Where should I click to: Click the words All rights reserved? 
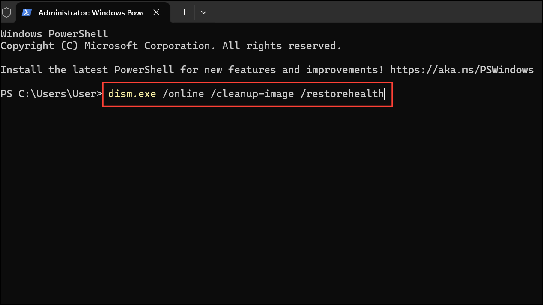tap(282, 46)
